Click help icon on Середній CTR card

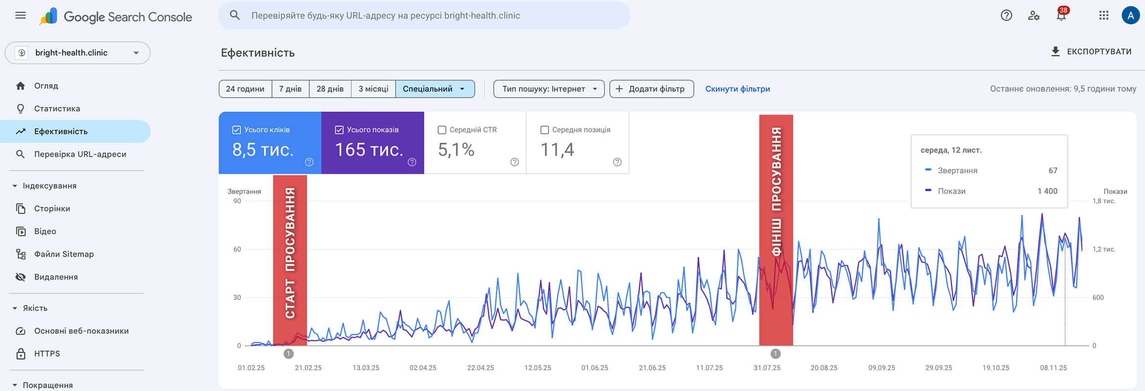(x=514, y=162)
